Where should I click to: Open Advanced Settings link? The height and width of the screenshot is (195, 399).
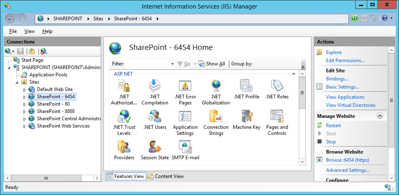348,170
